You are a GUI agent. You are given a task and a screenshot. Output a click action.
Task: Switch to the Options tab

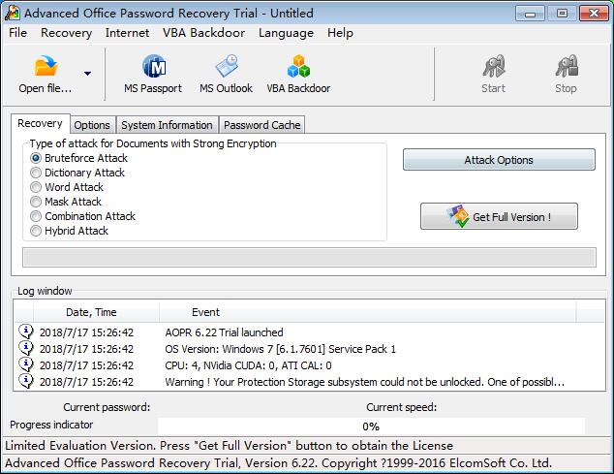point(92,125)
